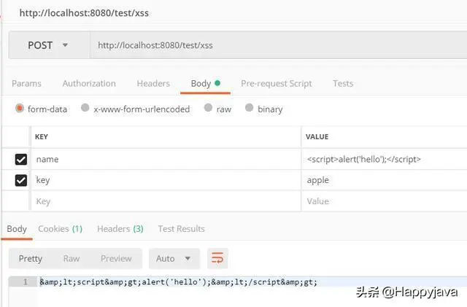Open the response Cookies (1) tab

(60, 229)
